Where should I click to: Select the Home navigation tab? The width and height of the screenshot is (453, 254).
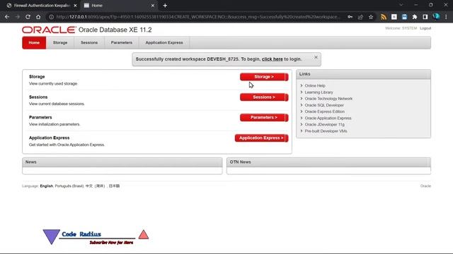(34, 42)
